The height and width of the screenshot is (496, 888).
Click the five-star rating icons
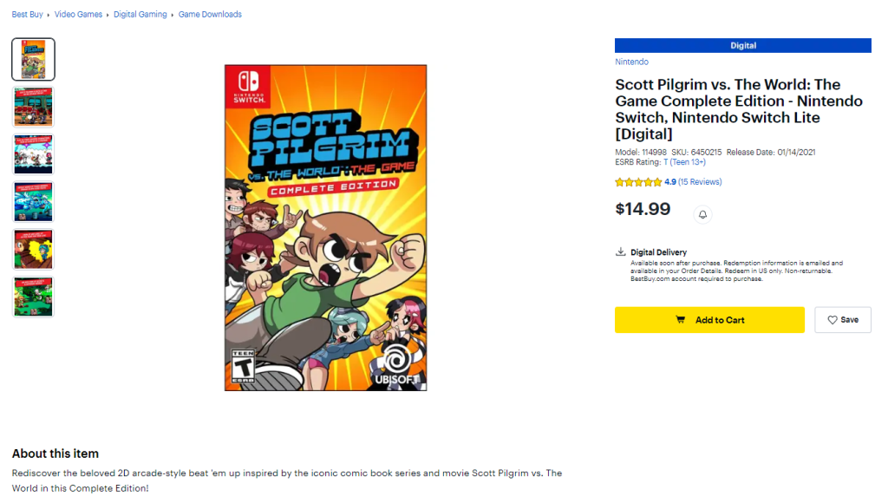[x=638, y=182]
